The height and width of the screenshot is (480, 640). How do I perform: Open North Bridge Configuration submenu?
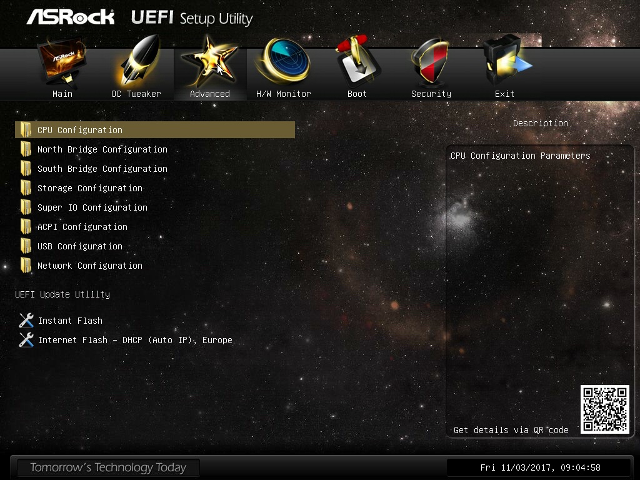tap(102, 149)
